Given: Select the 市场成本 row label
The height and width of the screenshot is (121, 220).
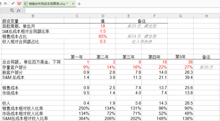Looking at the screenshot, I should 33,93.
